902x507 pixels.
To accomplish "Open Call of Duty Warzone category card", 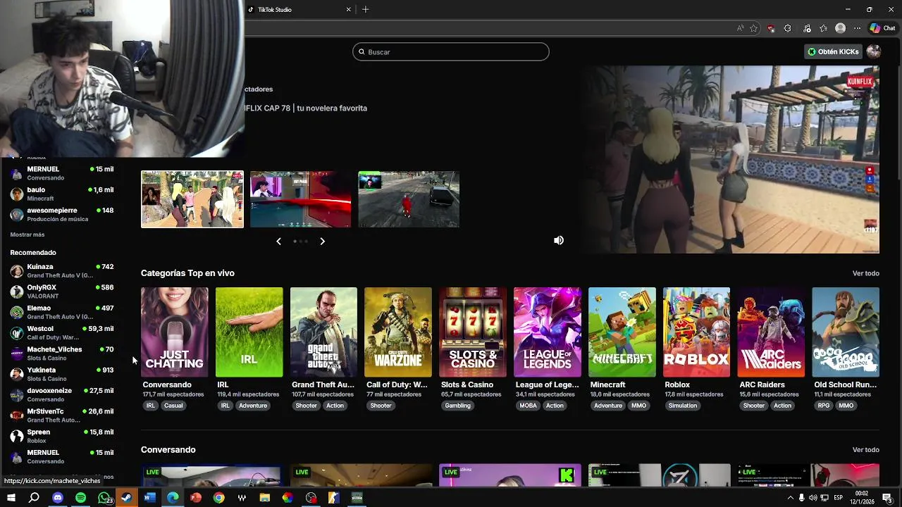I will [398, 332].
